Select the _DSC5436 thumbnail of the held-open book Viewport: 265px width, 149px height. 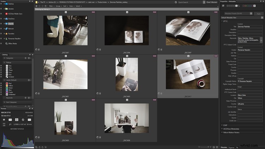click(x=126, y=118)
